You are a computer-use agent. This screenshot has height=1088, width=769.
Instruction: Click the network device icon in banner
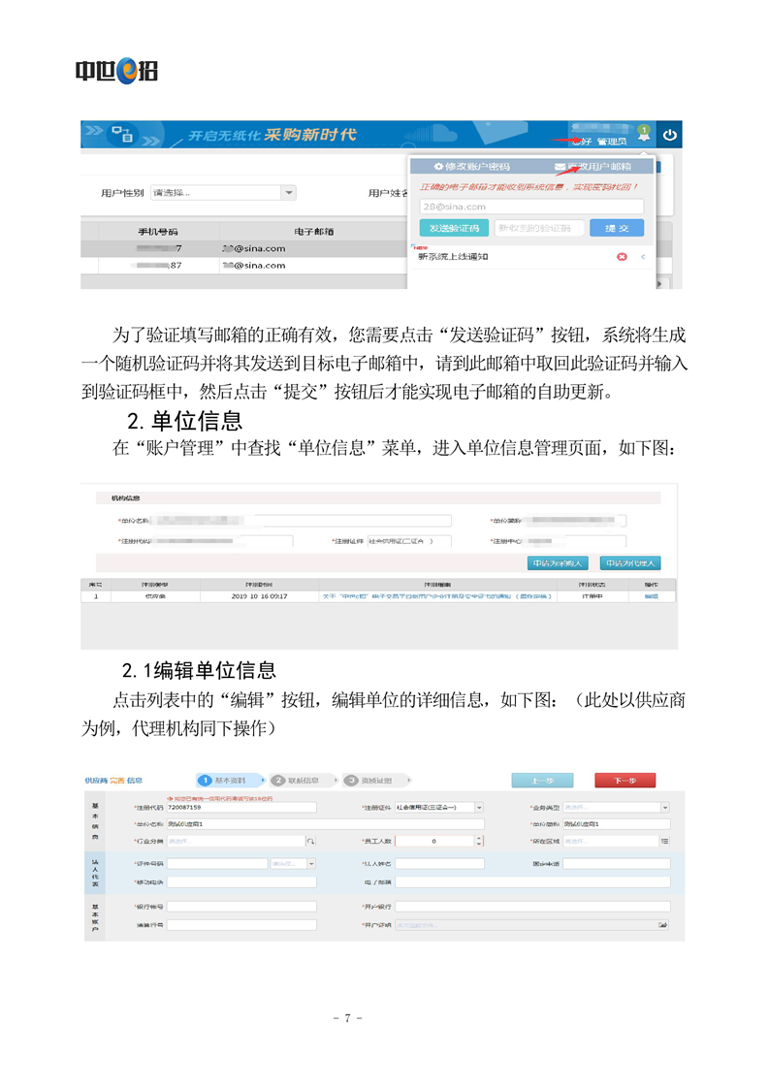122,135
